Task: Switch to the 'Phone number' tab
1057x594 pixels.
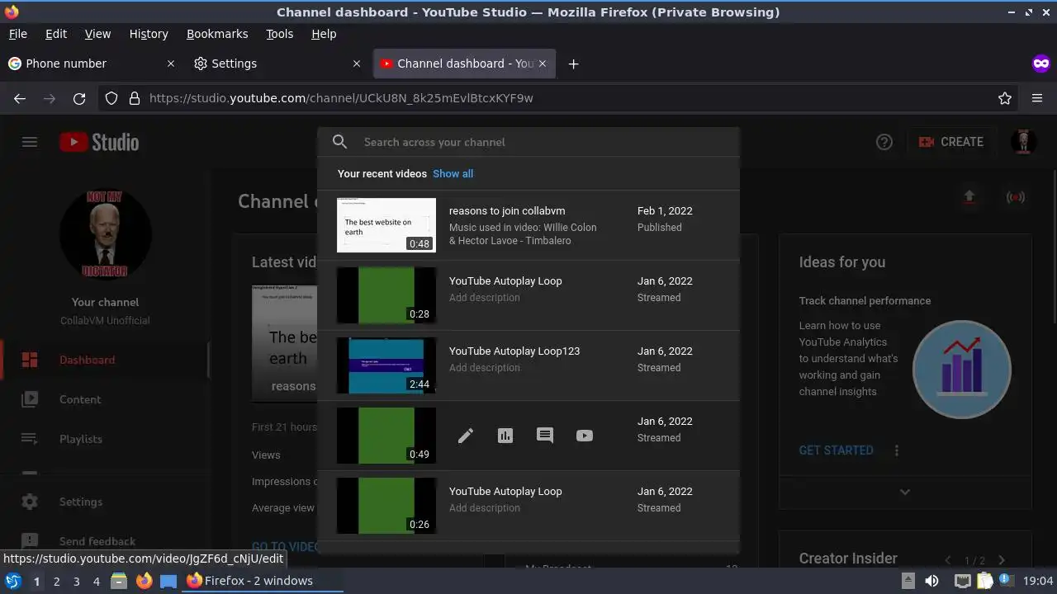Action: point(91,64)
